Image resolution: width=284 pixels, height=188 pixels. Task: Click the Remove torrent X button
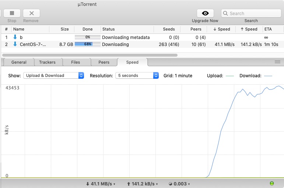pos(32,13)
